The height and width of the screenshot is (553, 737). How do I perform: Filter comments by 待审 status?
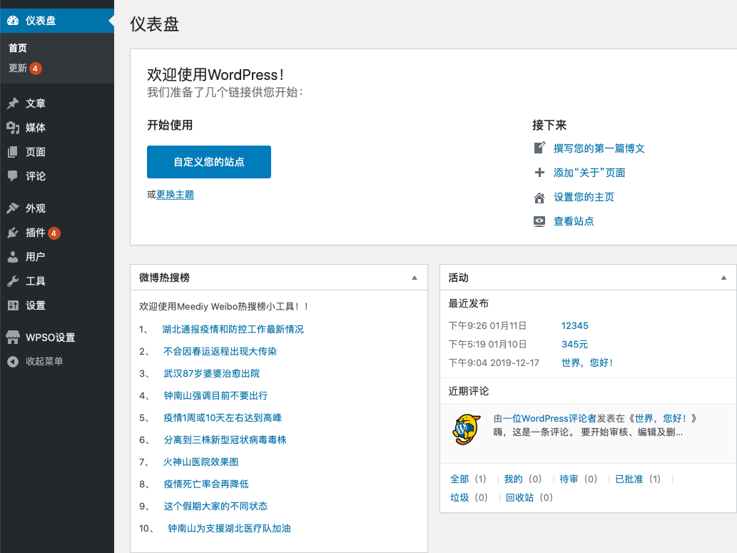click(x=569, y=479)
